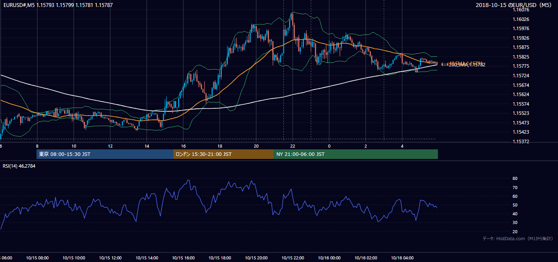Click the RSI 20 level label

tap(515, 231)
